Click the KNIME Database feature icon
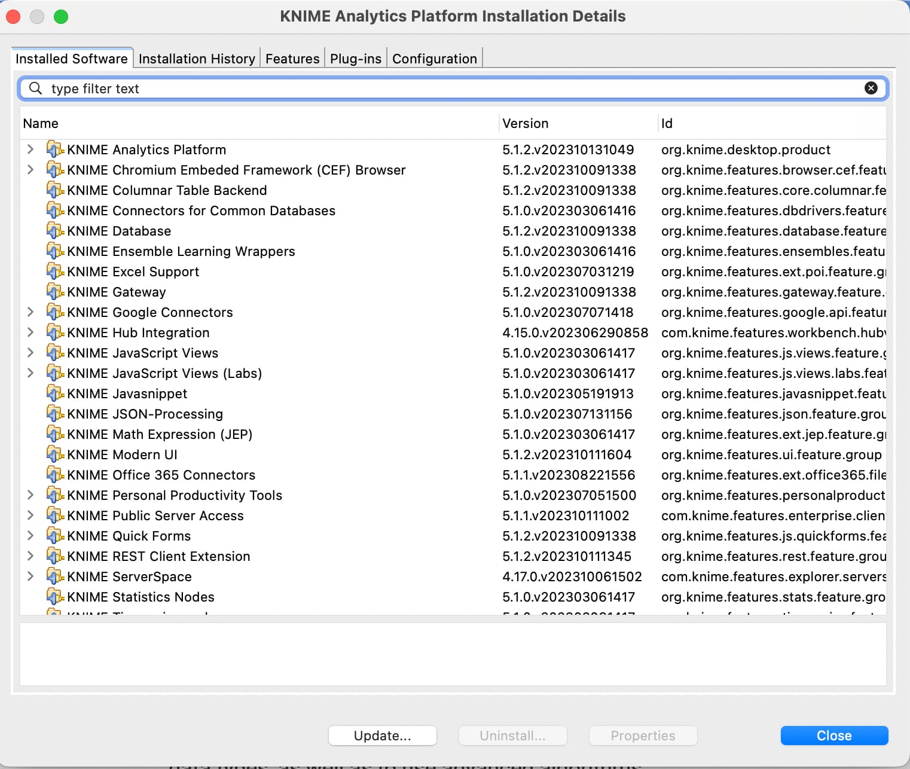Image resolution: width=910 pixels, height=769 pixels. coord(55,231)
